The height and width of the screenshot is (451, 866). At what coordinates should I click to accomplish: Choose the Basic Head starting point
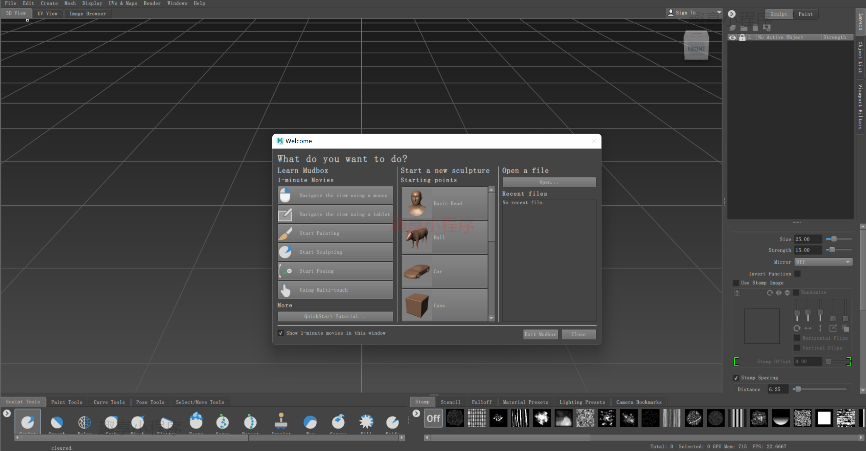pyautogui.click(x=444, y=203)
